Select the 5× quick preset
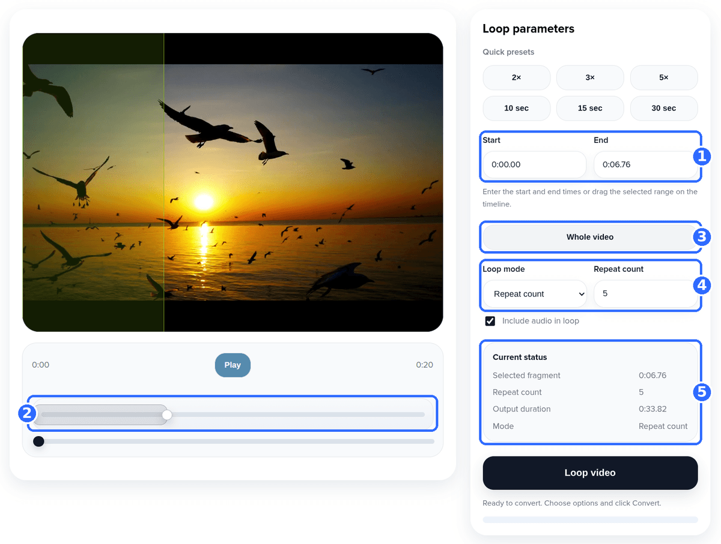Viewport: 721px width, 544px height. point(664,77)
